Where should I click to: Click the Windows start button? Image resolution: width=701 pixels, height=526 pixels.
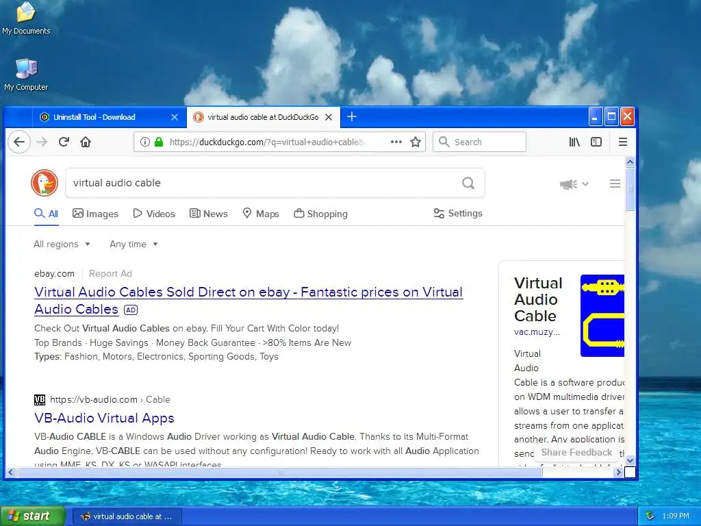coord(33,516)
